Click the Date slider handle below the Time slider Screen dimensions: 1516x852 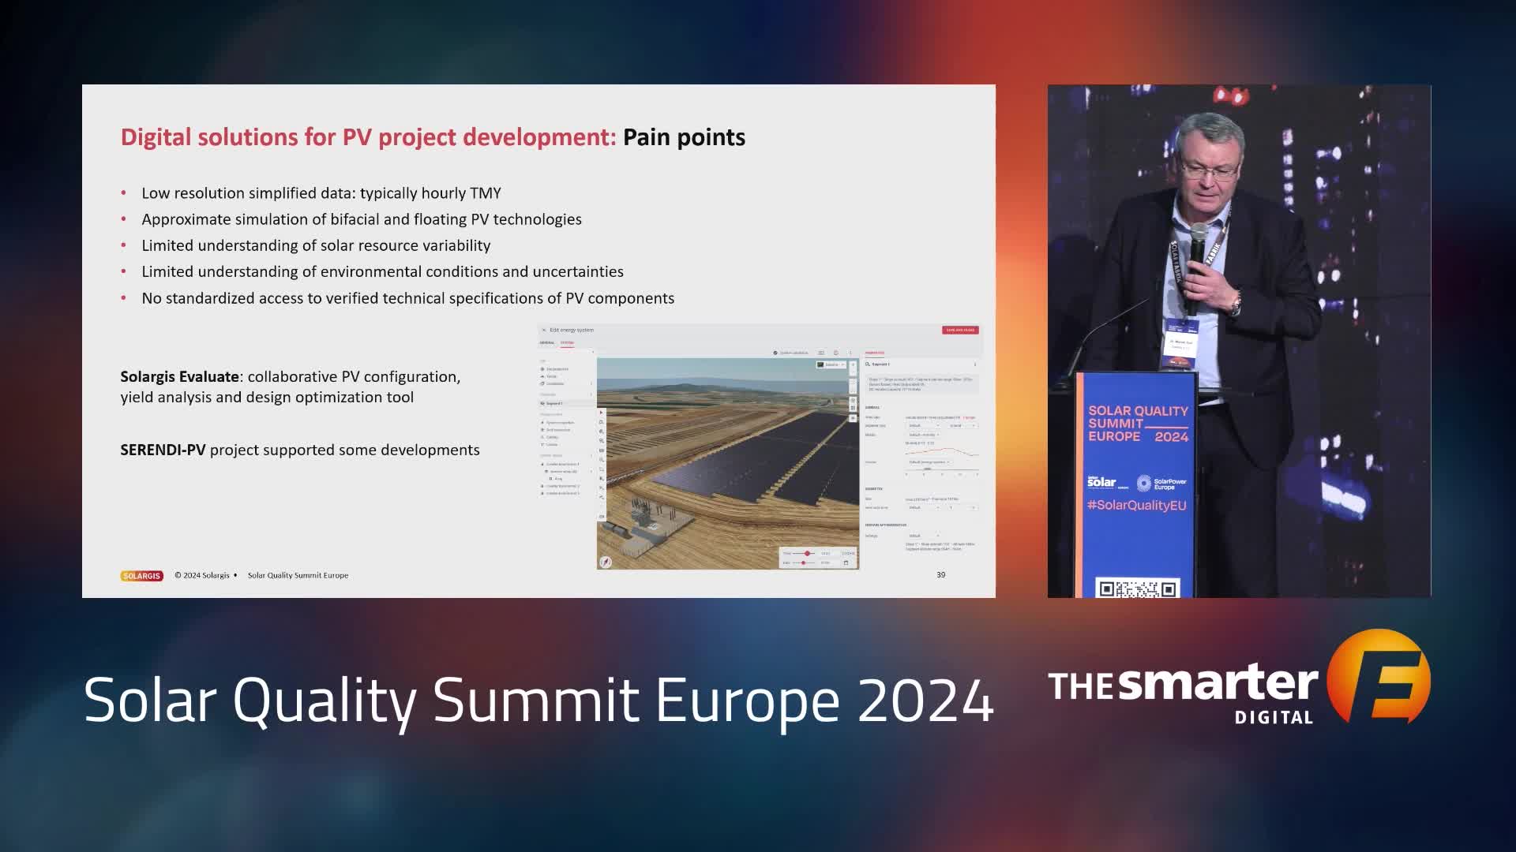(803, 562)
